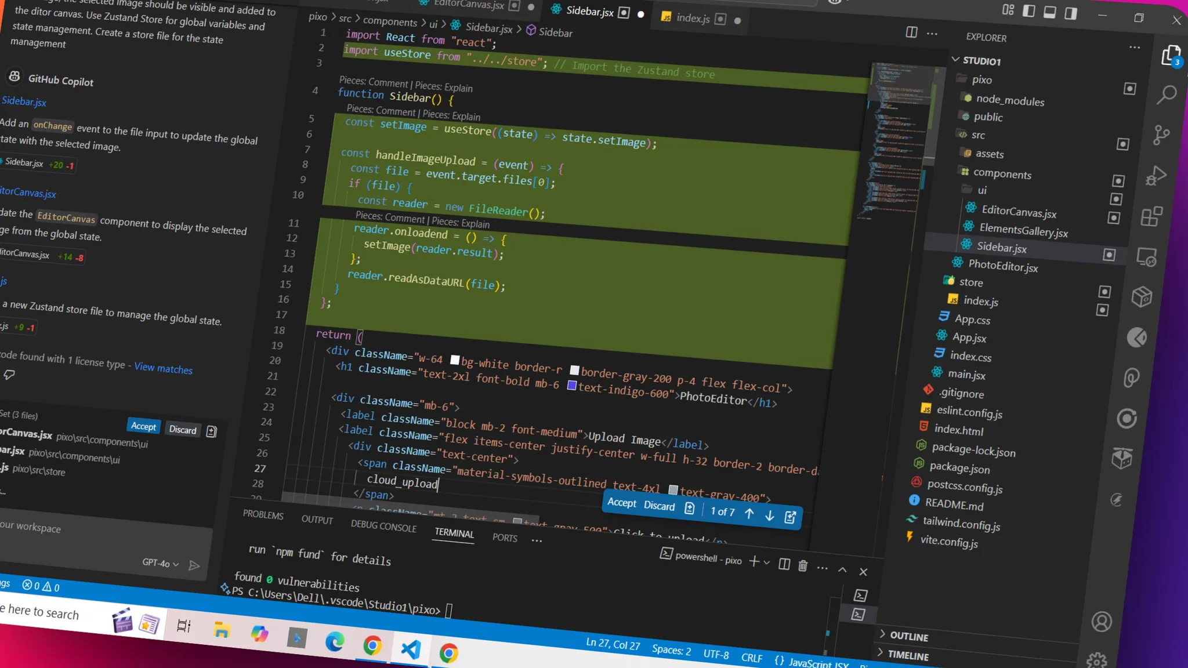Click the text-indigo-600 color swatch in code
This screenshot has height=668, width=1188.
click(571, 385)
